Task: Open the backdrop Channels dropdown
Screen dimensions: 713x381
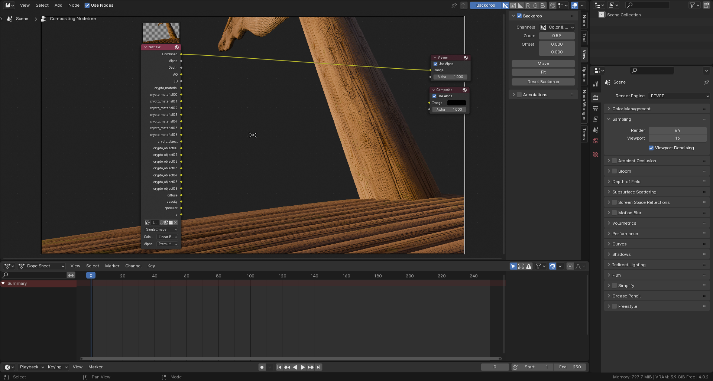Action: (557, 27)
